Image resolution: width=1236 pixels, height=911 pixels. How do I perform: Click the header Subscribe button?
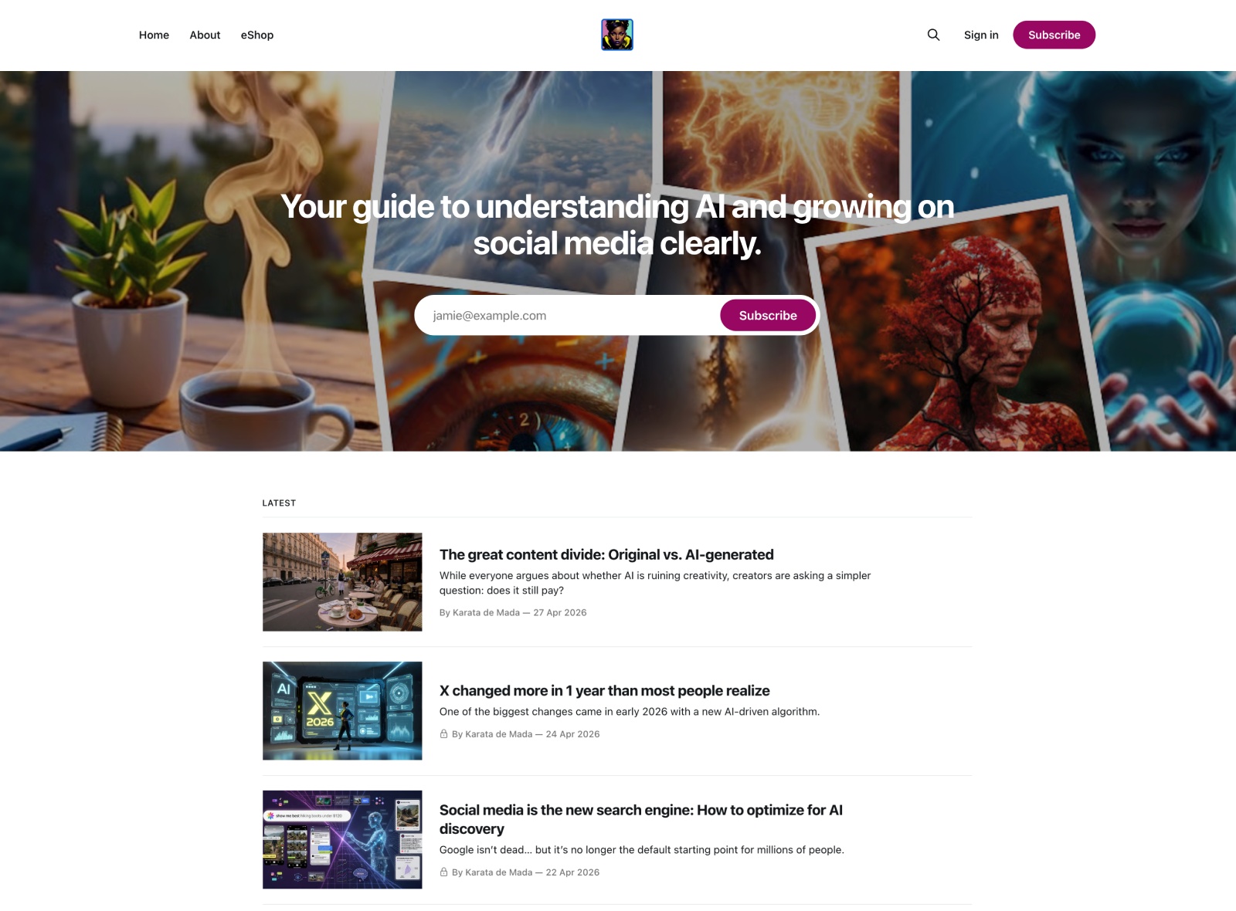tap(1054, 35)
